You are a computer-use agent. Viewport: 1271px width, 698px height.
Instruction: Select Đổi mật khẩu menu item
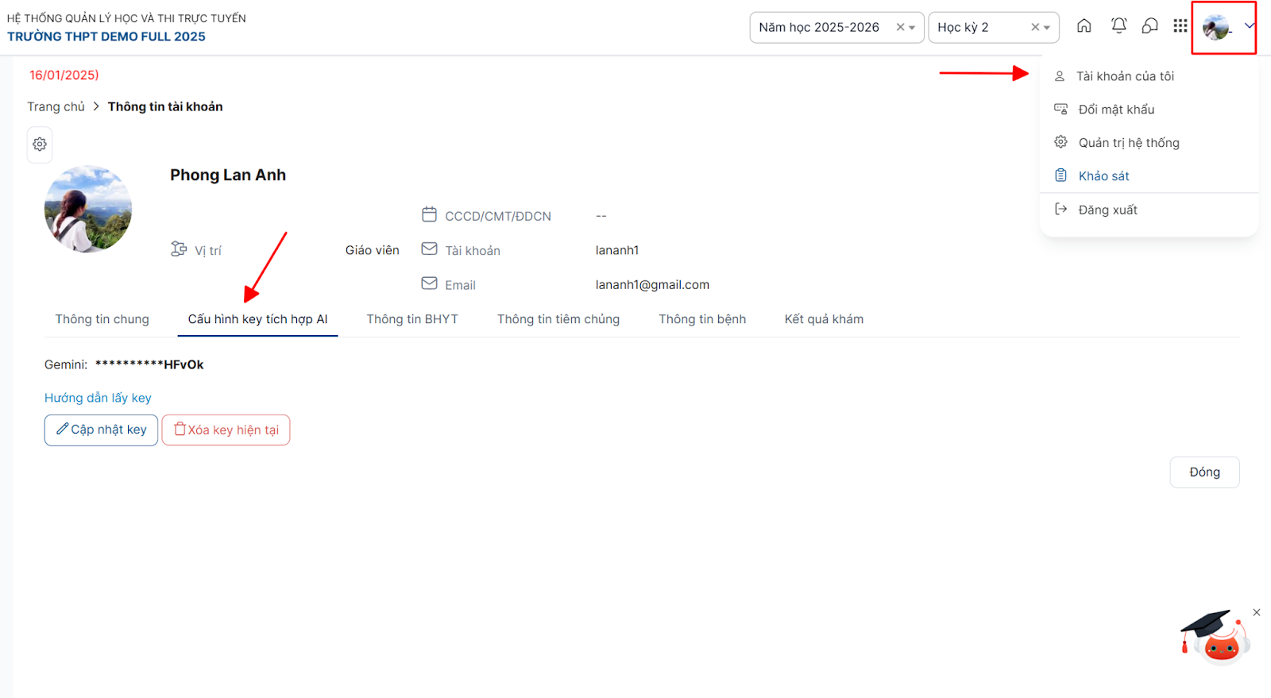pos(1115,110)
